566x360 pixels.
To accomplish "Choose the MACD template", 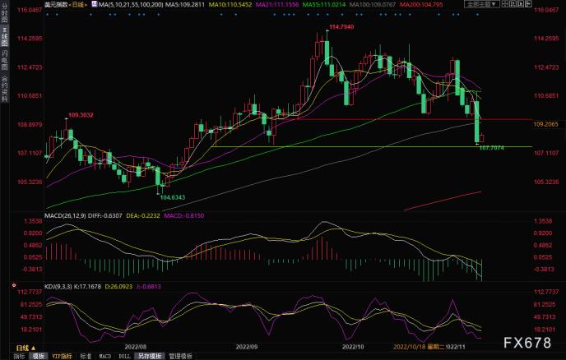I will pos(105,356).
